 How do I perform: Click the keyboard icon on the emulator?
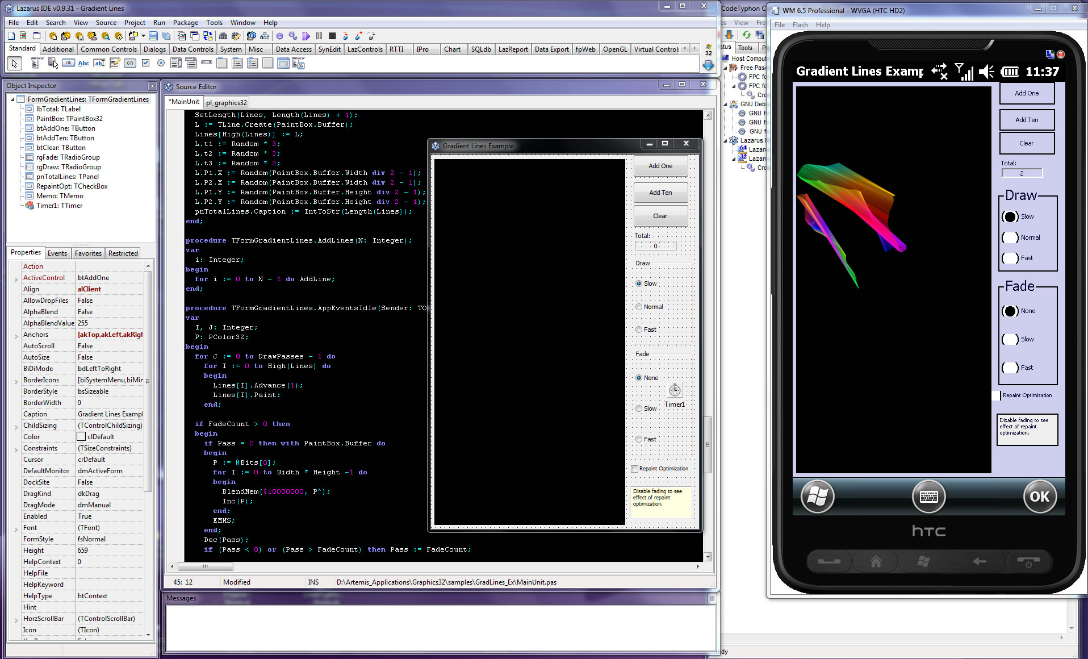coord(928,497)
